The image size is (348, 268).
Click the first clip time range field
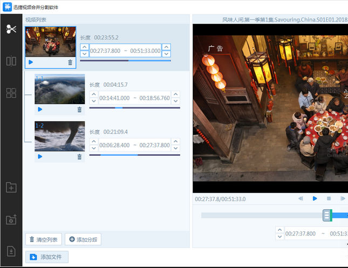pyautogui.click(x=125, y=51)
